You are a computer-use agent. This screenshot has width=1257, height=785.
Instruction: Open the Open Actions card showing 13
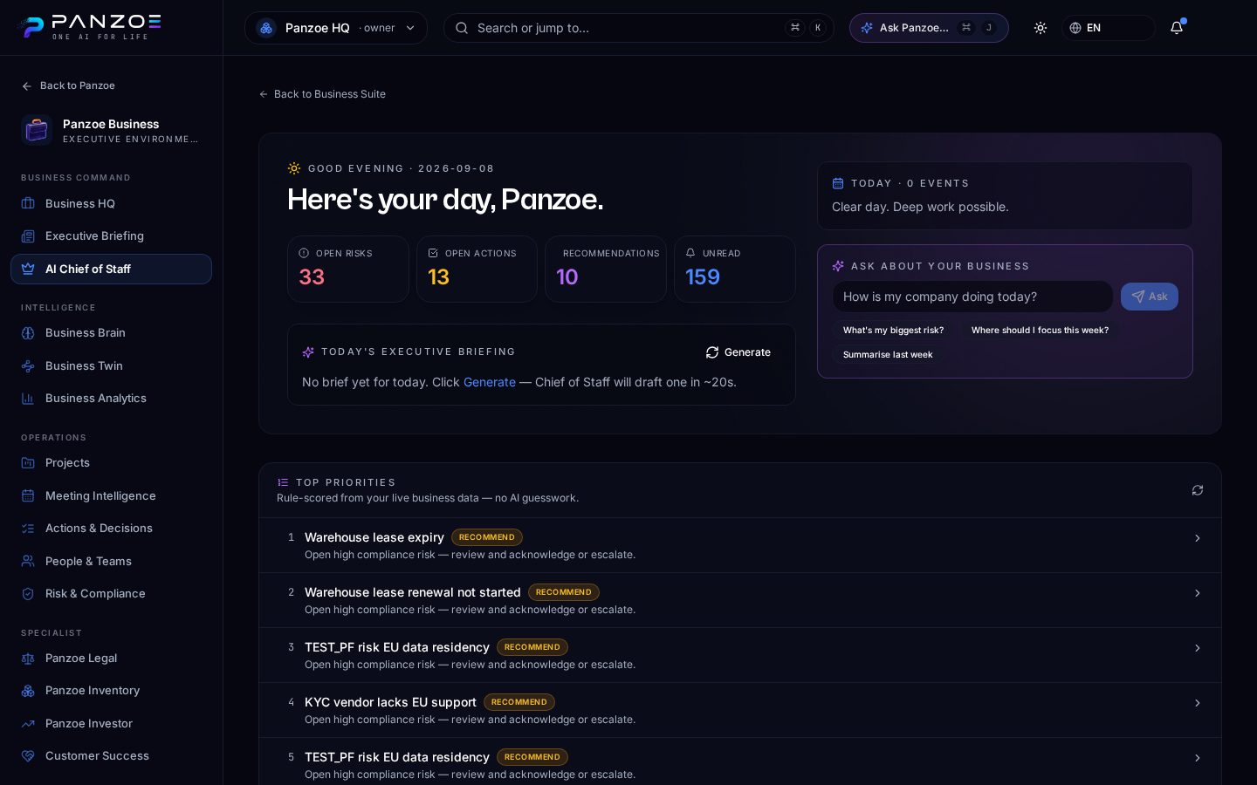(477, 270)
